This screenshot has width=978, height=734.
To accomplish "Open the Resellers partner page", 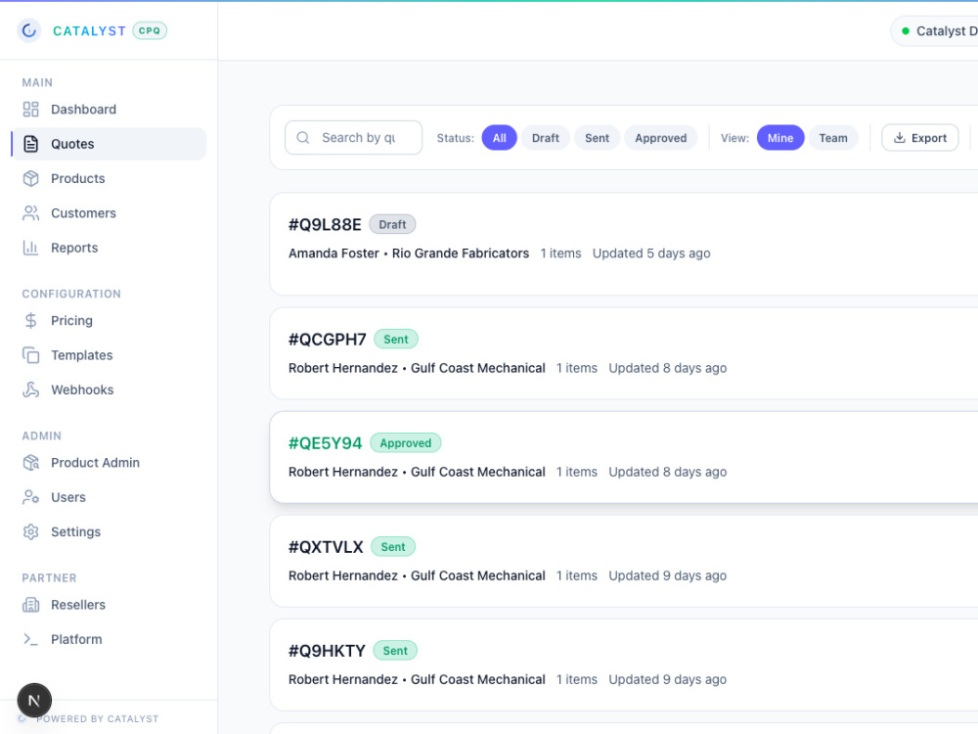I will 109,605.
